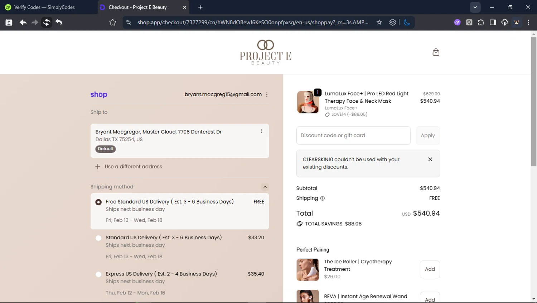Focus the discount code or gift card field
The height and width of the screenshot is (303, 537).
[x=353, y=136]
